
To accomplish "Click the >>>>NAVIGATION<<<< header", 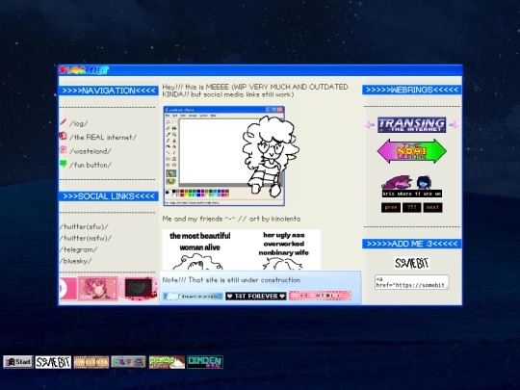I will [x=109, y=91].
